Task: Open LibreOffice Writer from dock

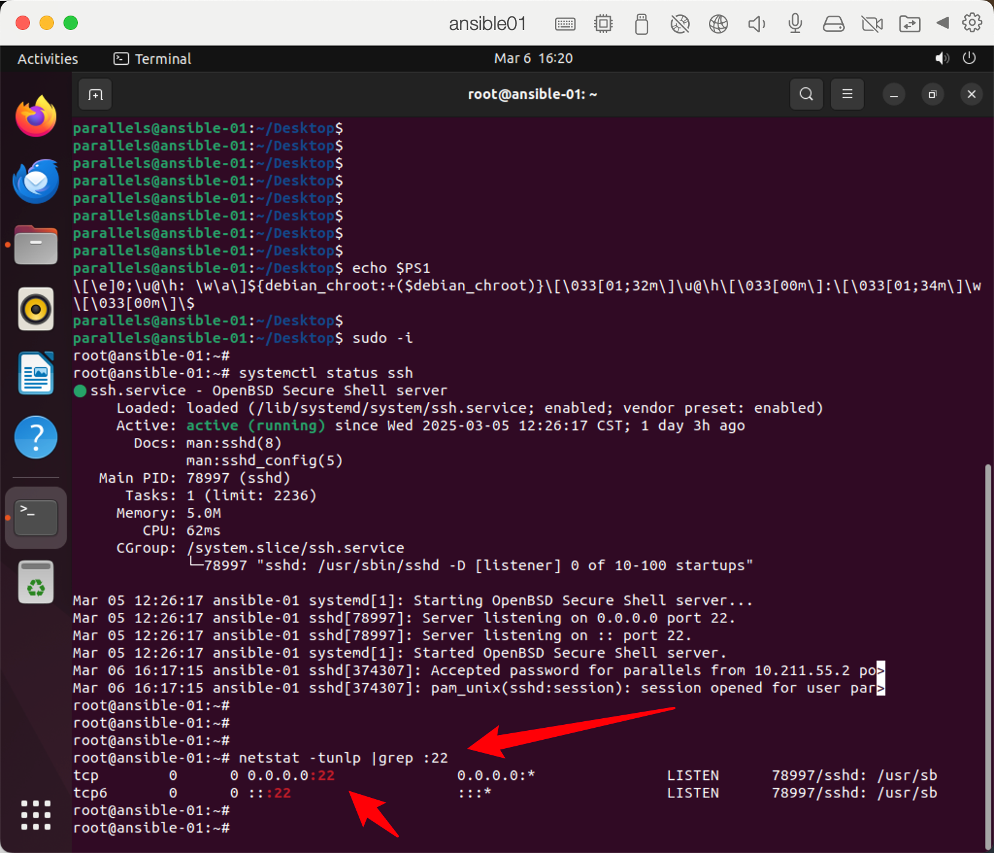Action: tap(36, 373)
